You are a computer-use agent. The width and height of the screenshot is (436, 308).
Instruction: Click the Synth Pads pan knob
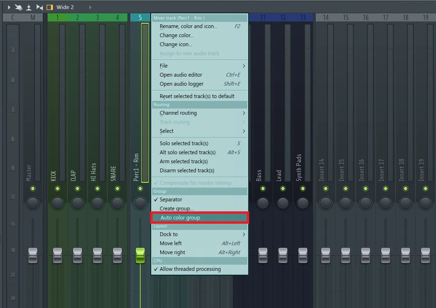click(303, 203)
